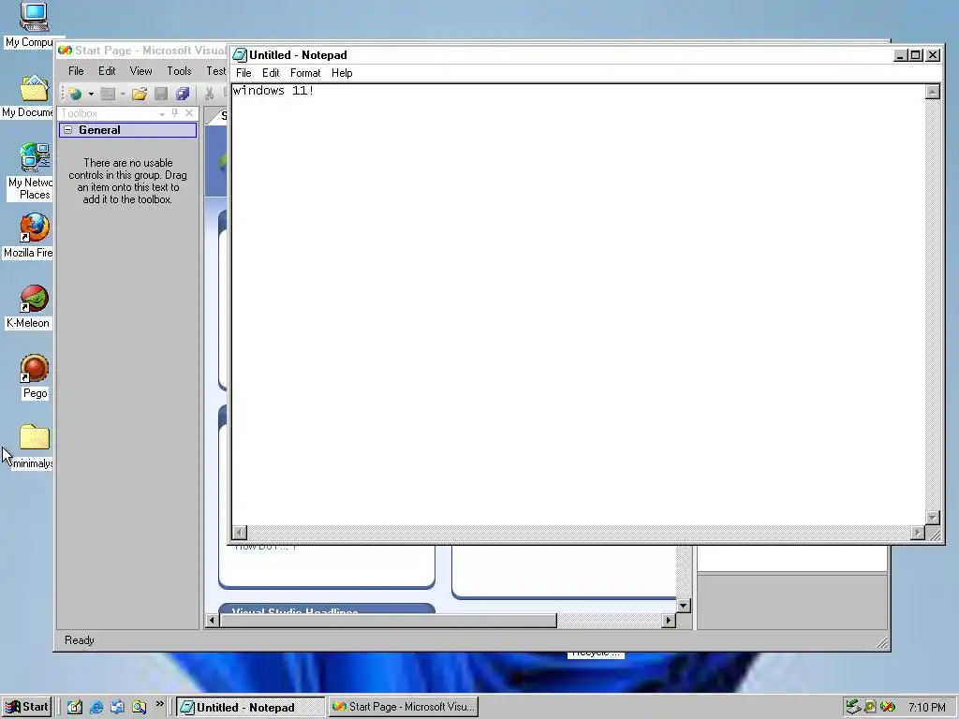
Task: Select the General header in the Toolbox
Action: [x=127, y=129]
